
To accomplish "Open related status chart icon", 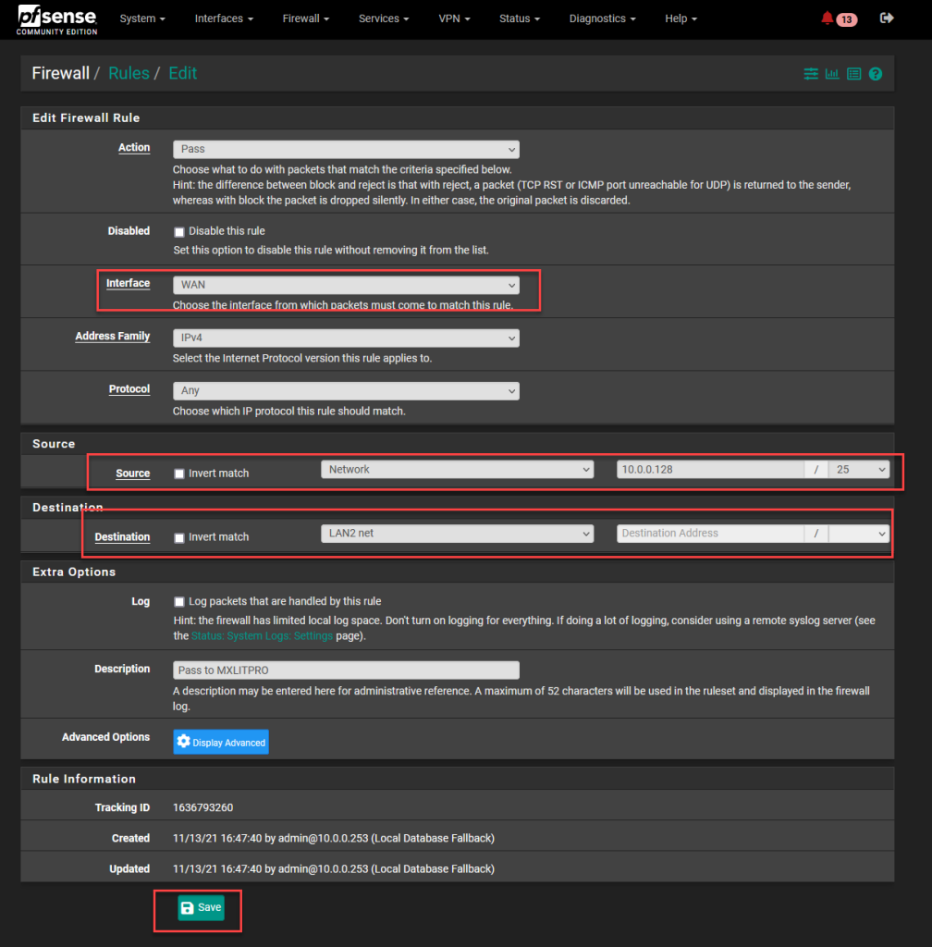I will click(x=832, y=74).
